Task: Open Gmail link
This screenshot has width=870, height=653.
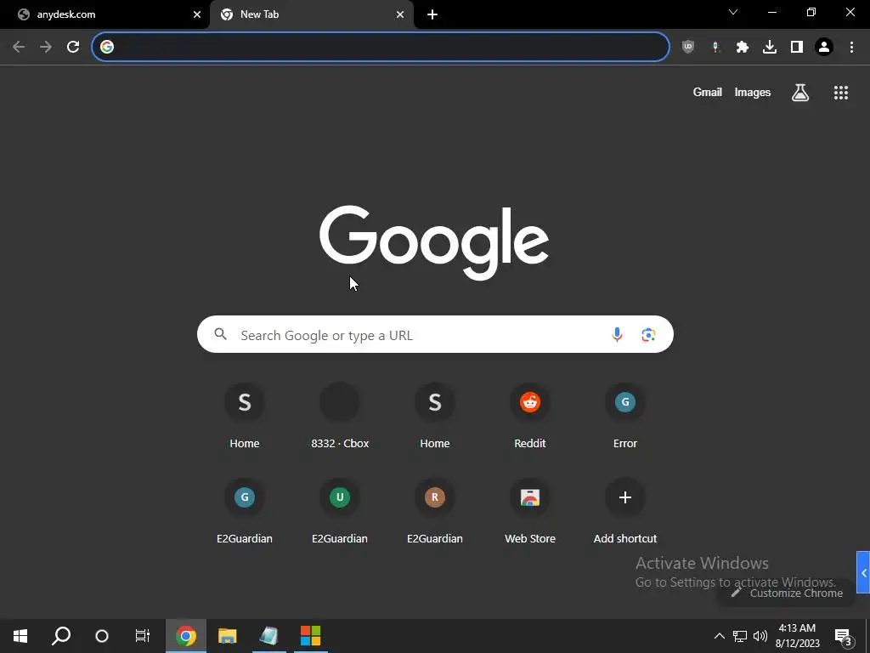Action: pyautogui.click(x=708, y=92)
